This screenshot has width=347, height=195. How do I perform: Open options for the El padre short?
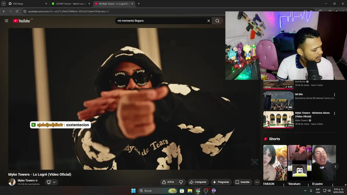(x=333, y=185)
